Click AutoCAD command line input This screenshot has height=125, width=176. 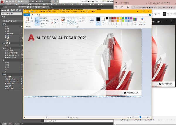coord(79,121)
